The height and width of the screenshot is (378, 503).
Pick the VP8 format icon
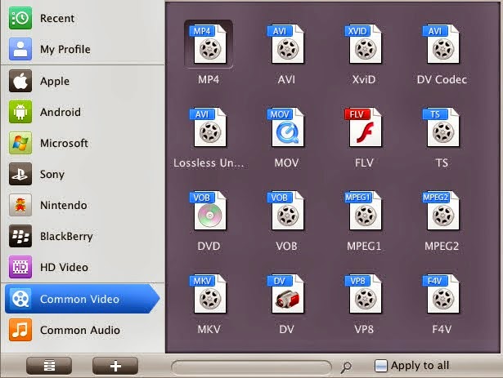coord(364,294)
